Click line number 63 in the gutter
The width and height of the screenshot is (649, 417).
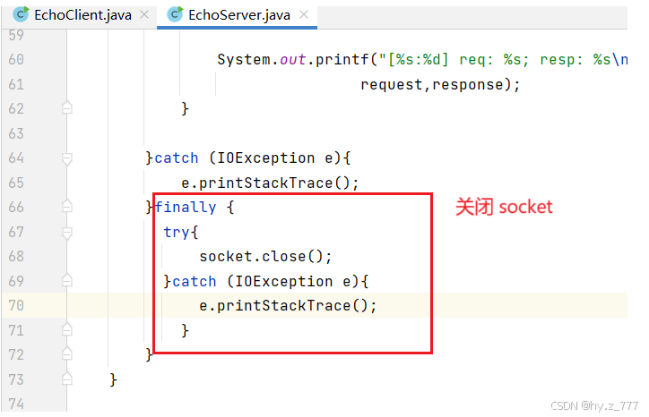pyautogui.click(x=16, y=133)
